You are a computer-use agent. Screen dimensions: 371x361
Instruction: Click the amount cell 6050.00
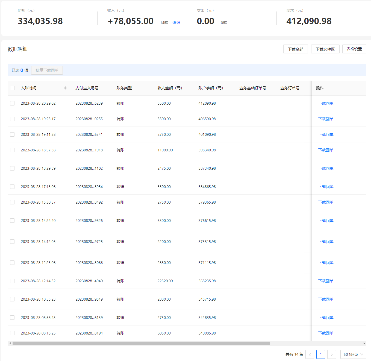(164, 333)
